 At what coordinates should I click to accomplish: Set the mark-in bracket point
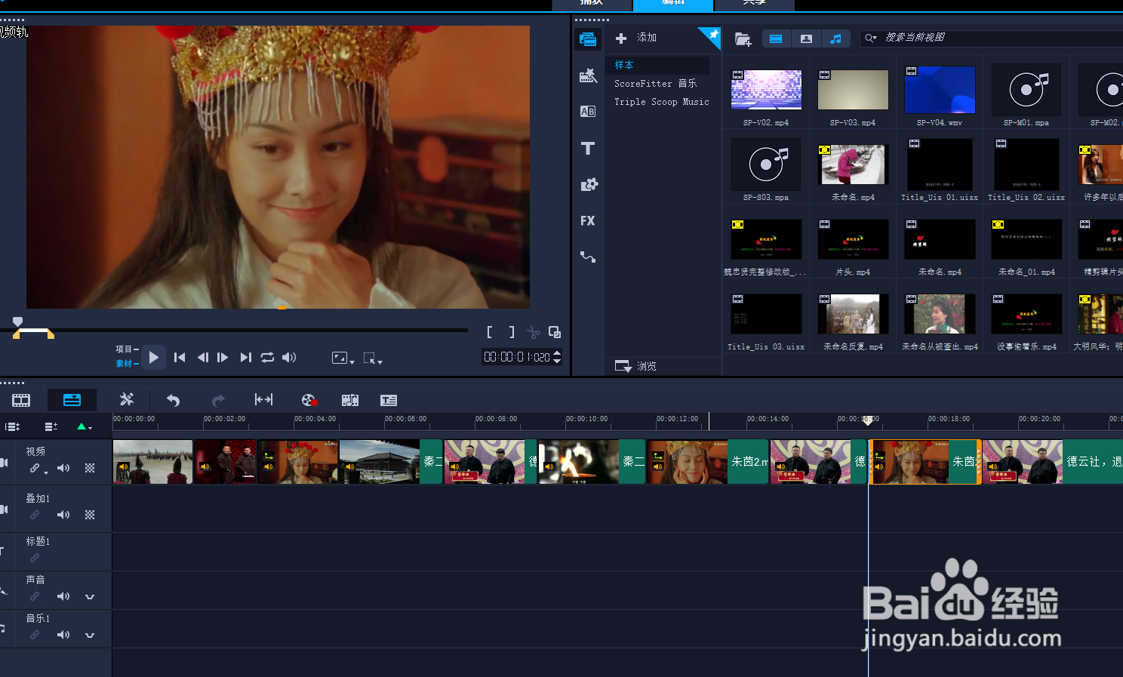click(x=489, y=332)
